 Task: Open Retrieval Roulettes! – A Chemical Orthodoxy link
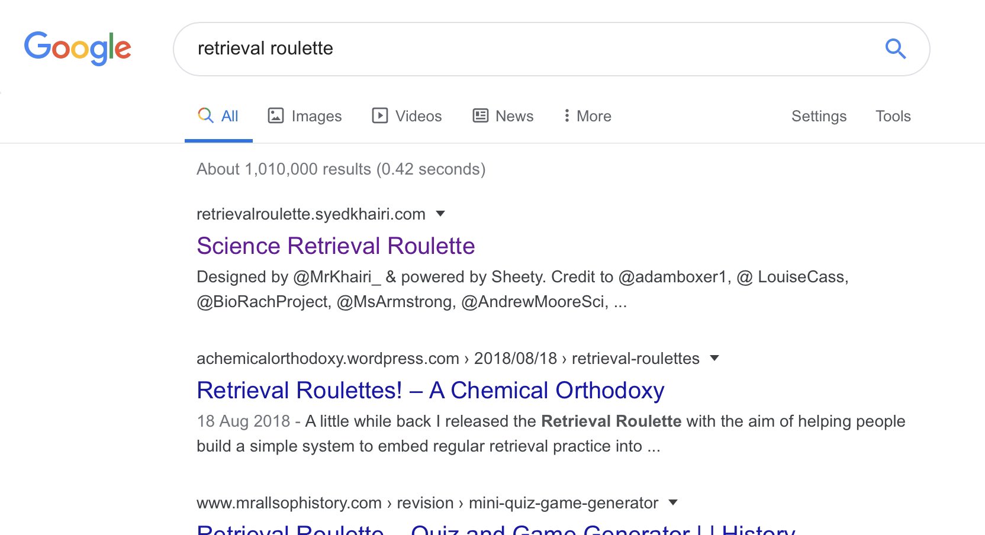coord(430,390)
